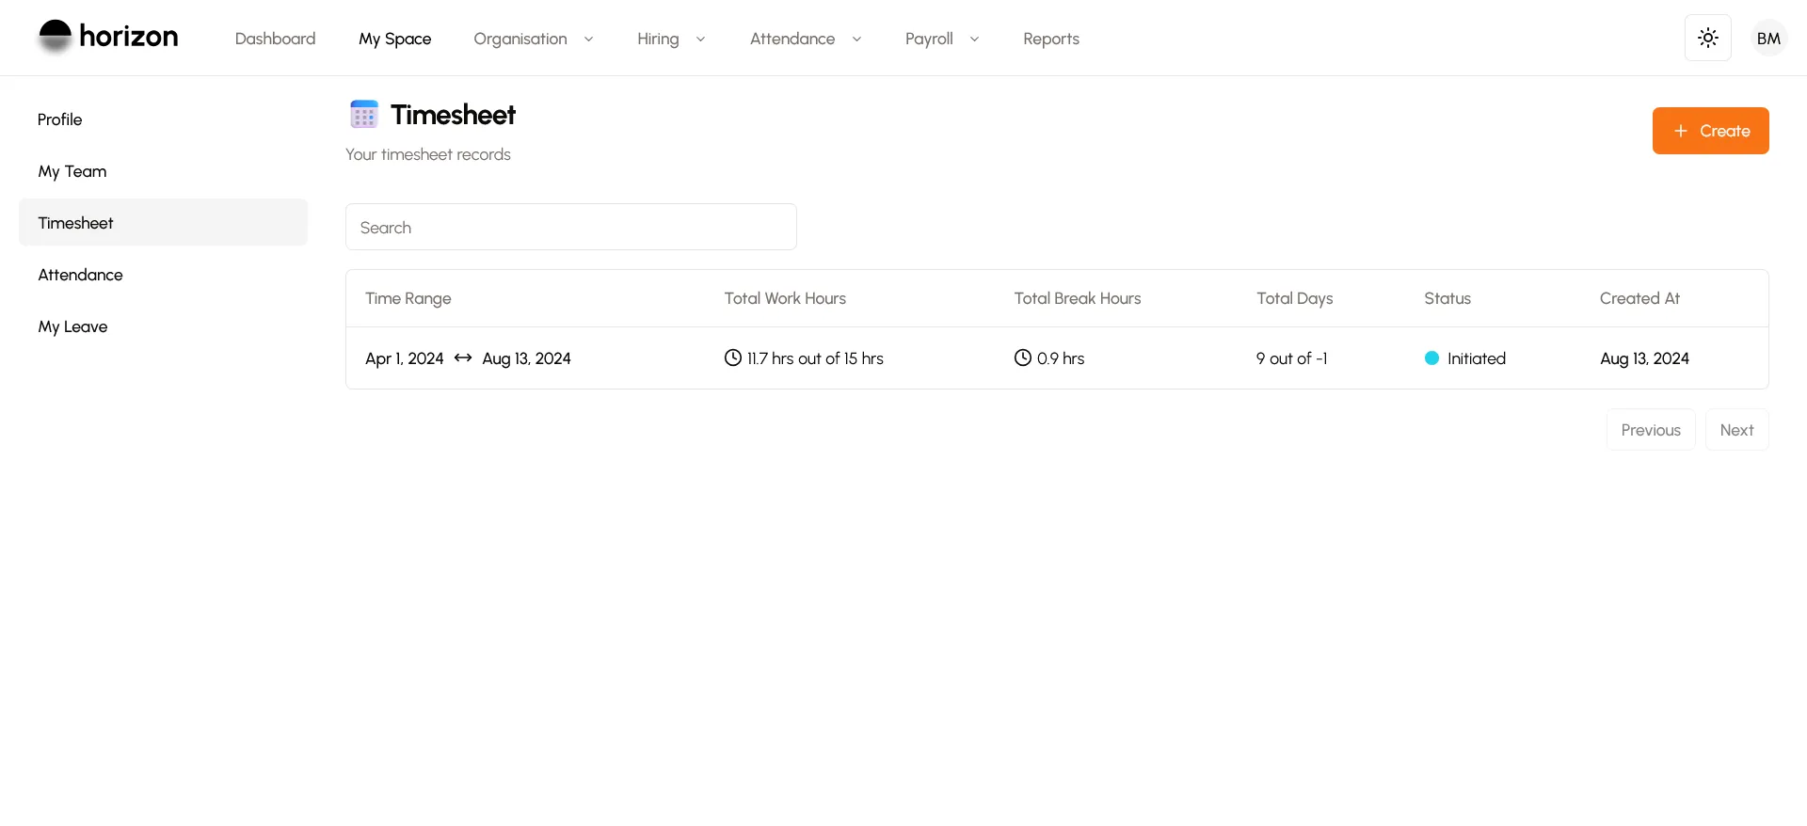Click the Total Break Hours column header
Viewport: 1807px width, 826px height.
[1078, 298]
